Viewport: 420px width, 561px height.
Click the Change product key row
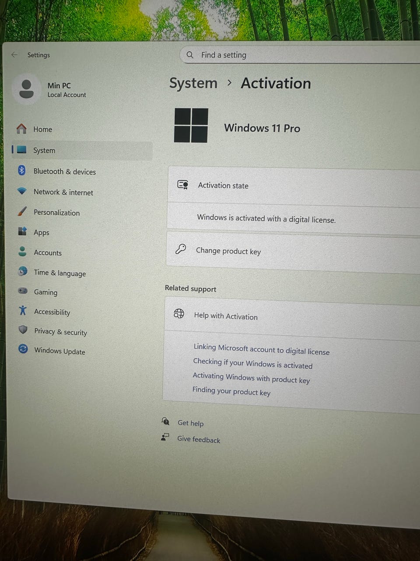click(293, 253)
